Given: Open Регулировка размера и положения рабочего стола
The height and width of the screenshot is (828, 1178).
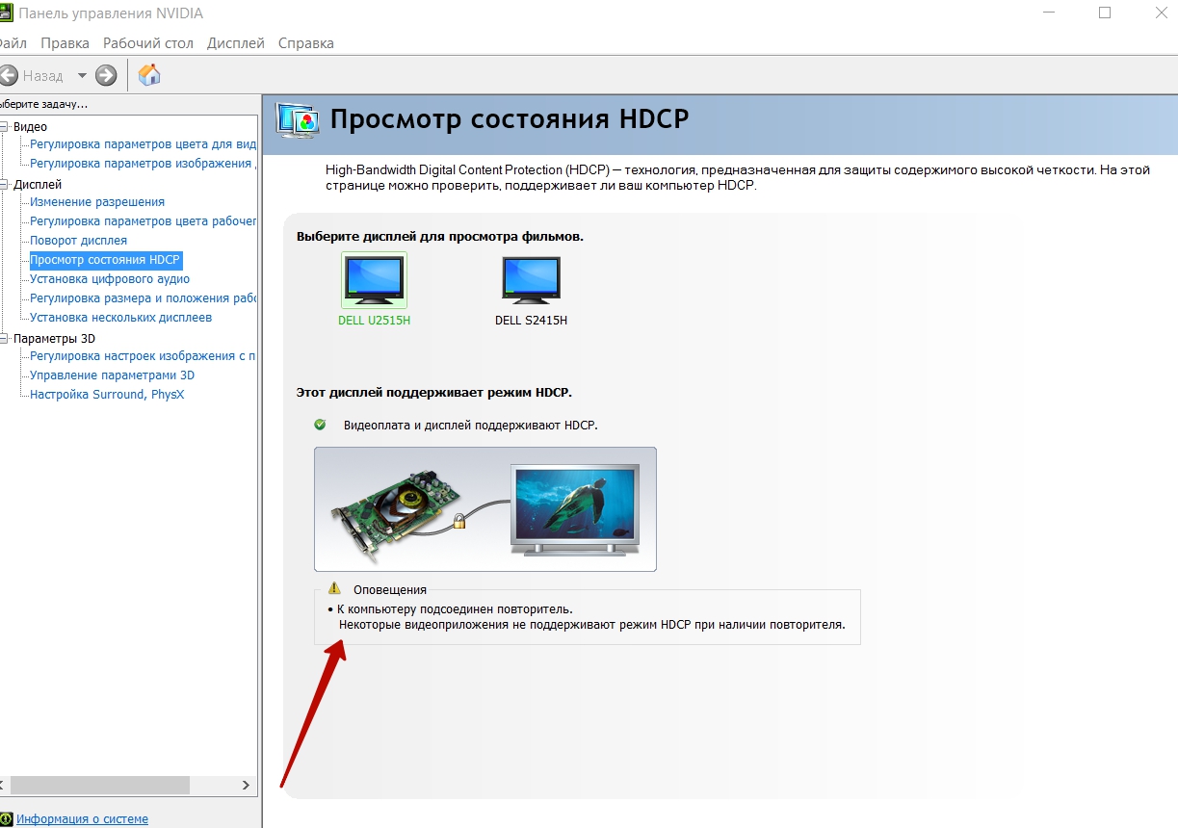Looking at the screenshot, I should point(144,298).
